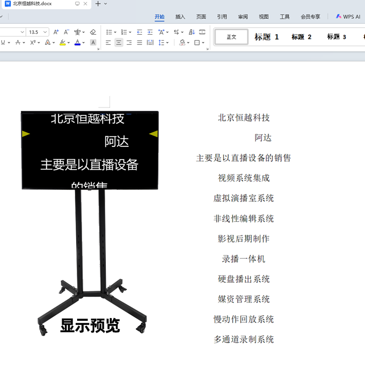The height and width of the screenshot is (365, 365).
Task: Open the WPS AI assistant
Action: coord(348,16)
